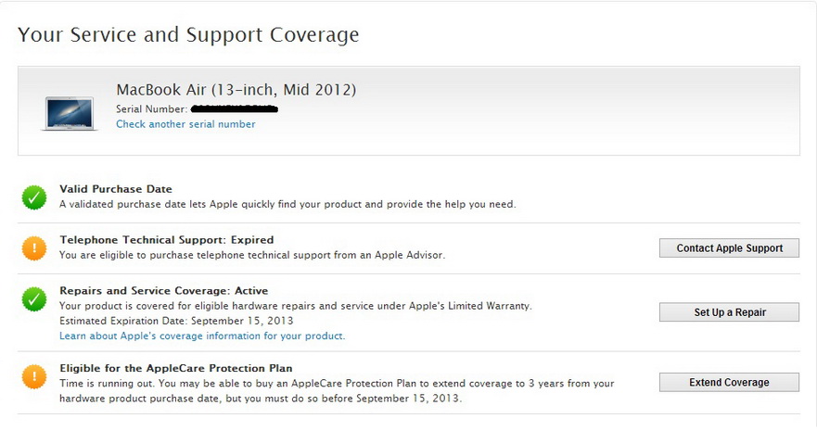Image resolution: width=817 pixels, height=431 pixels.
Task: Click the Serial Number label
Action: [x=151, y=109]
